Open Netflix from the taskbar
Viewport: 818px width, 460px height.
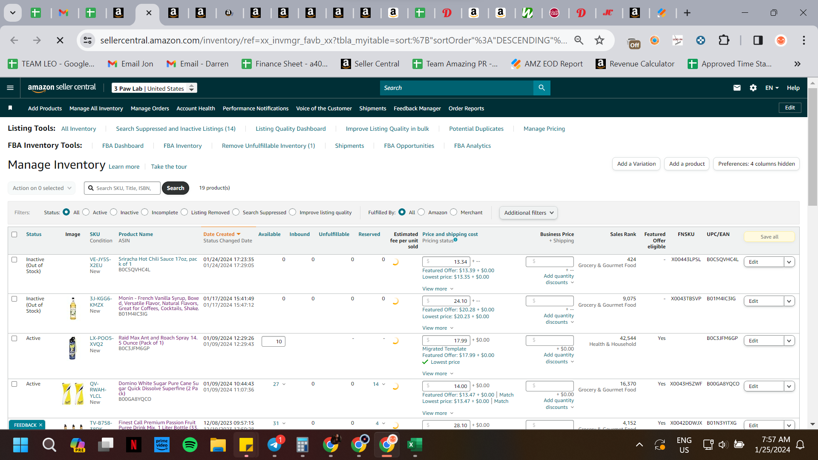click(x=133, y=445)
